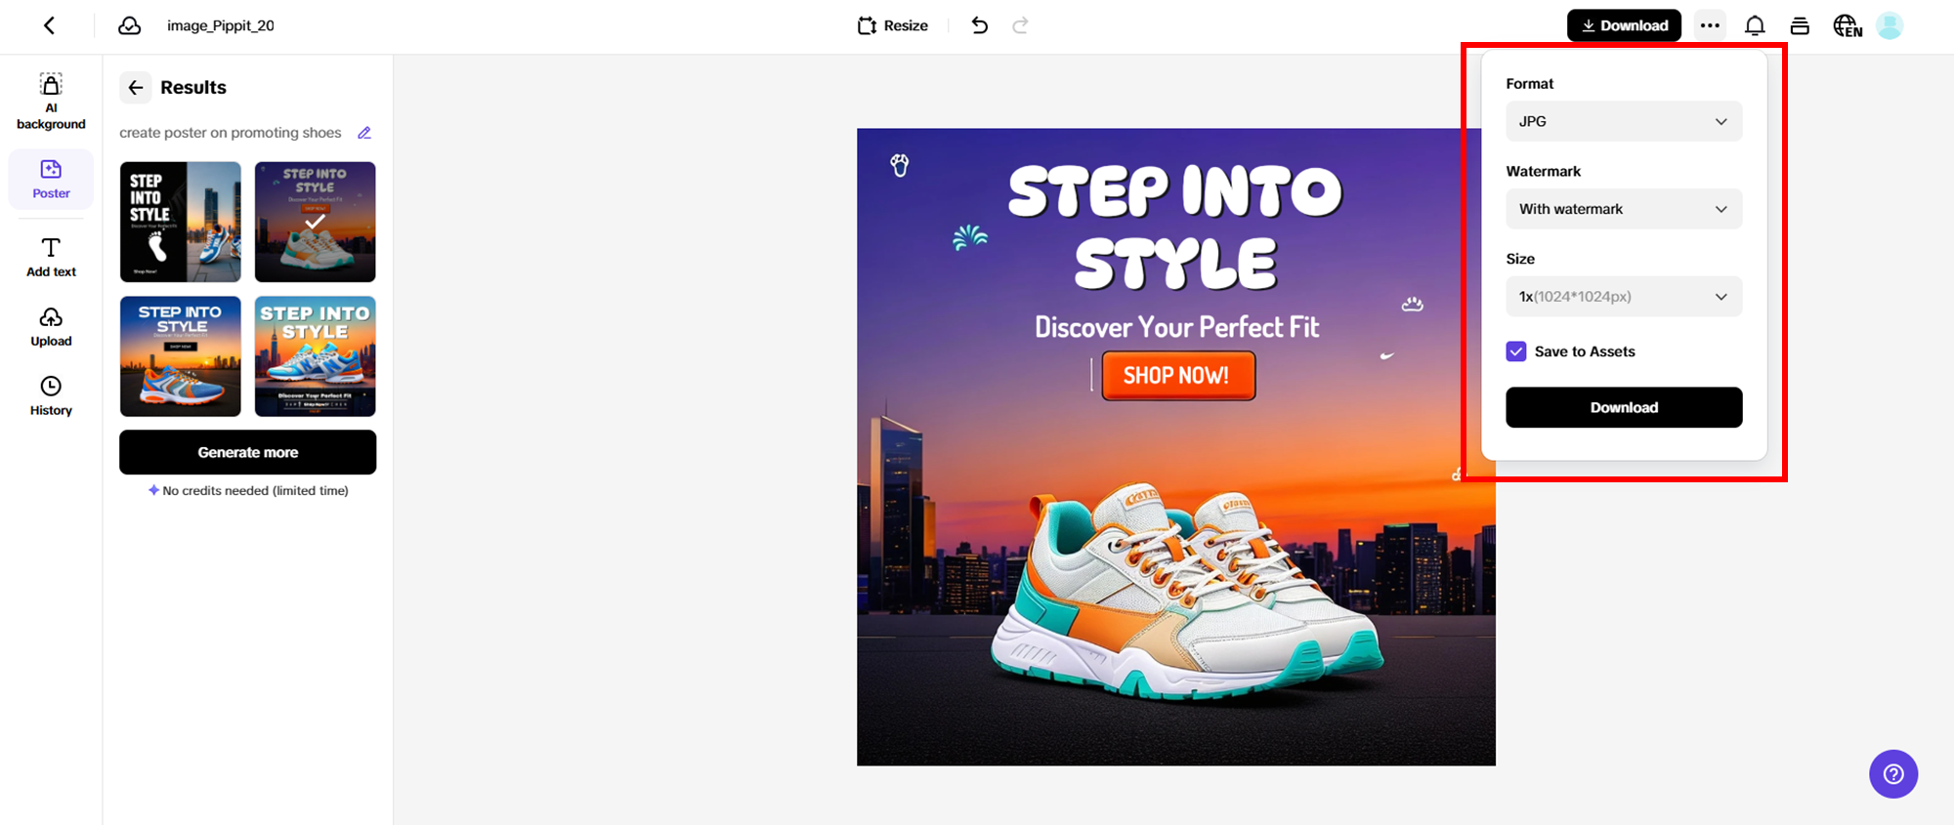Toggle the Save to Assets checkbox
Screen dimensions: 1954x825
pos(1516,351)
